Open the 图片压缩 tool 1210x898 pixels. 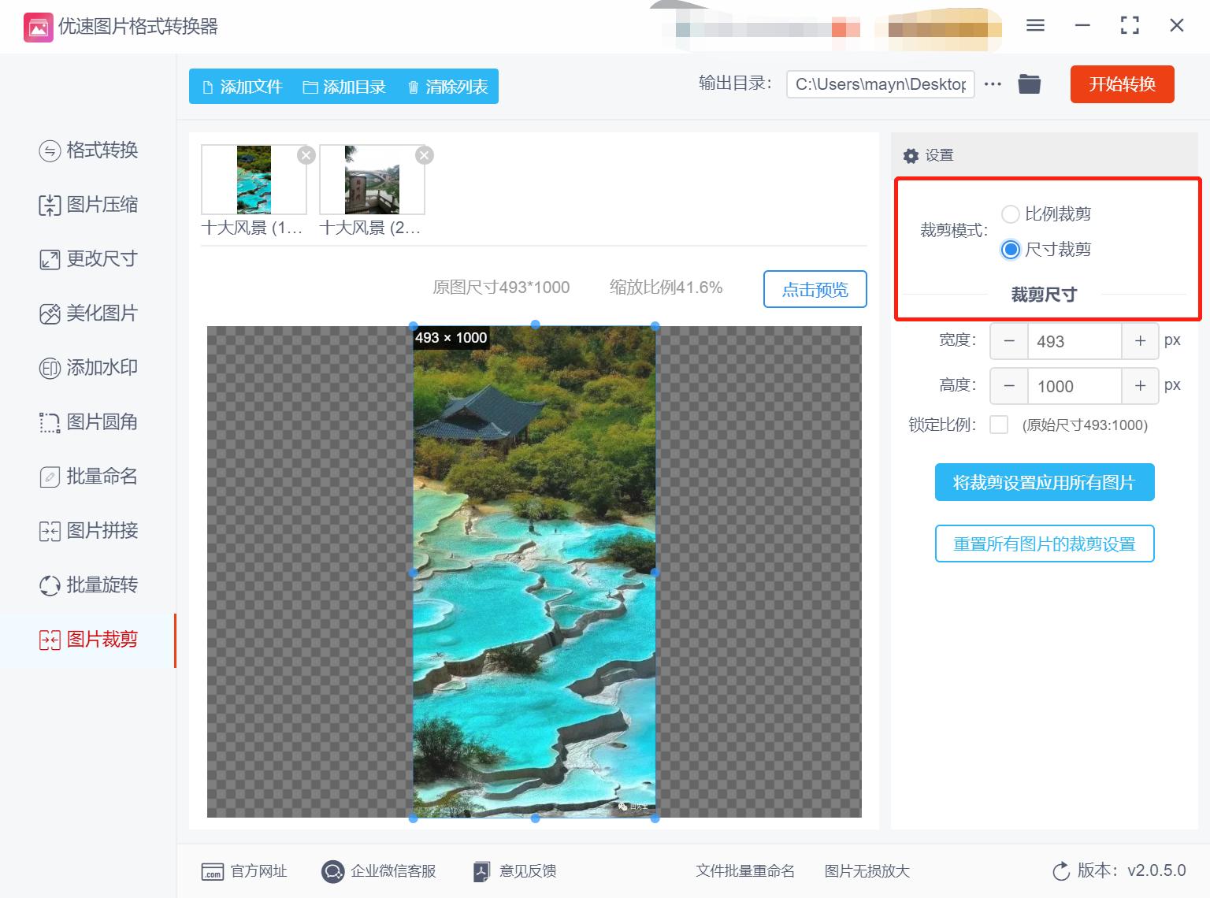[88, 205]
